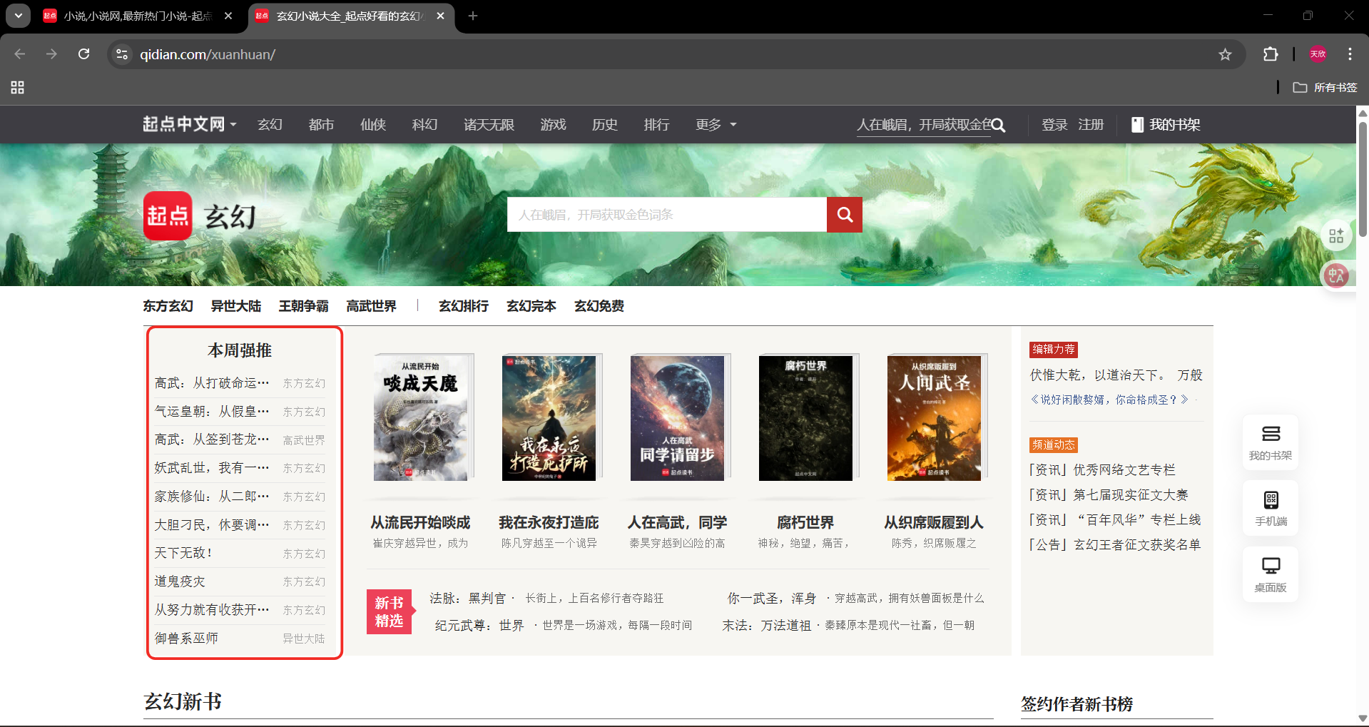This screenshot has height=727, width=1369.
Task: Open 玄幻完本 completed books
Action: (531, 306)
